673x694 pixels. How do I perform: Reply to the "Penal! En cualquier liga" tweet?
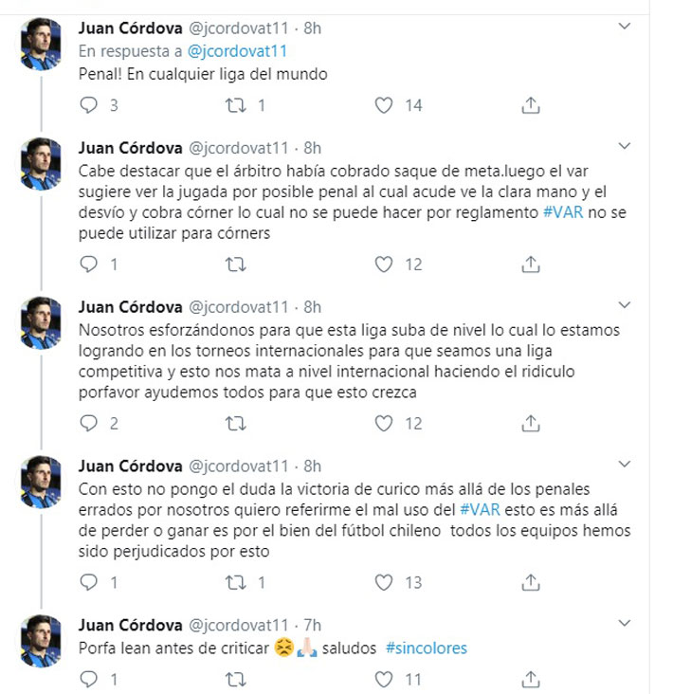coord(89,105)
